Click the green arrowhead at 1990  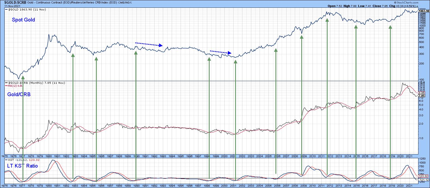[136, 53]
